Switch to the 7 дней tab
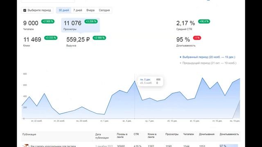262x147 pixels. click(x=78, y=10)
